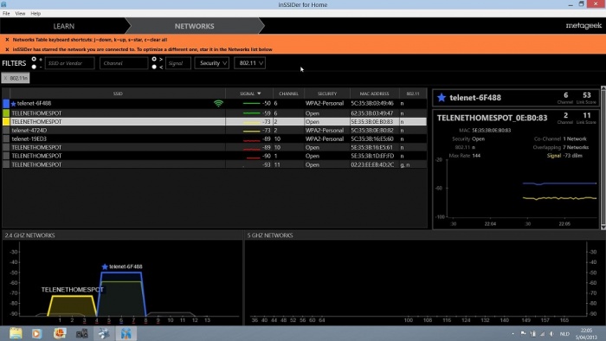Sort by the SIGNAL column arrow
Image resolution: width=606 pixels, height=341 pixels.
click(x=259, y=93)
